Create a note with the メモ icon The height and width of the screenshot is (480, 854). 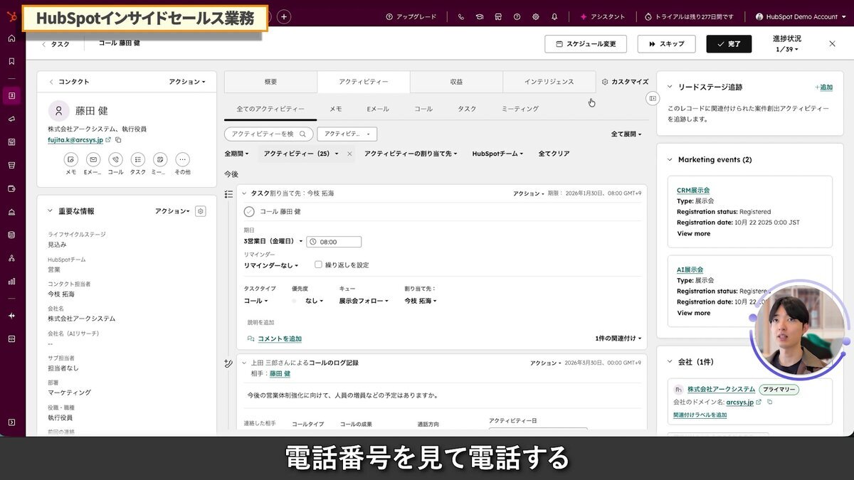(x=70, y=161)
